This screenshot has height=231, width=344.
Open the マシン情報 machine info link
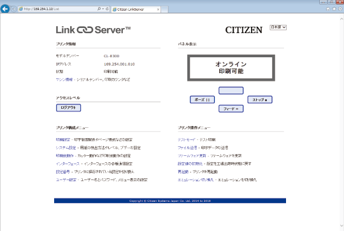pyautogui.click(x=64, y=80)
